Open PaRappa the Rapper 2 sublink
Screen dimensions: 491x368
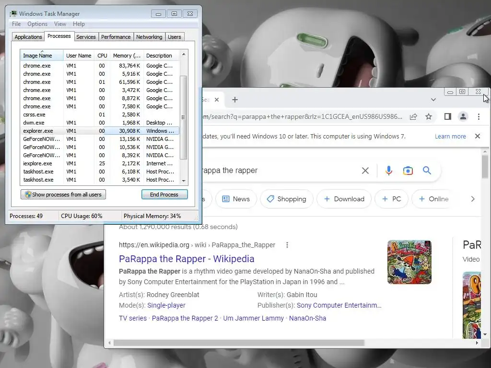(x=185, y=318)
